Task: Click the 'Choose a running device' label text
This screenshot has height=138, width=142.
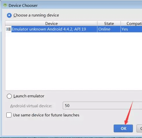Action: (x=36, y=15)
